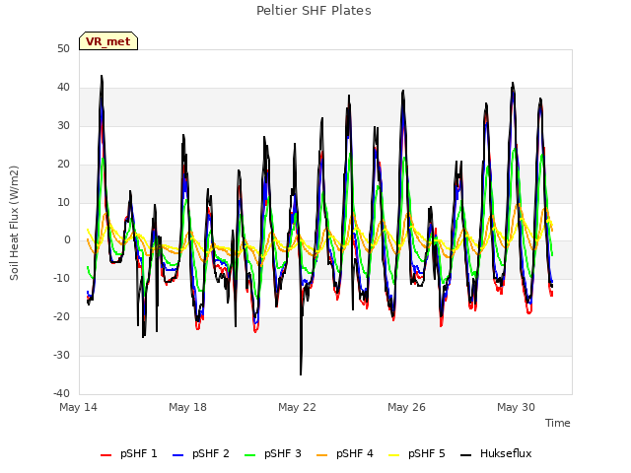The height and width of the screenshot is (473, 631).
Task: Click the May 14 x-axis label
Action: coord(79,407)
